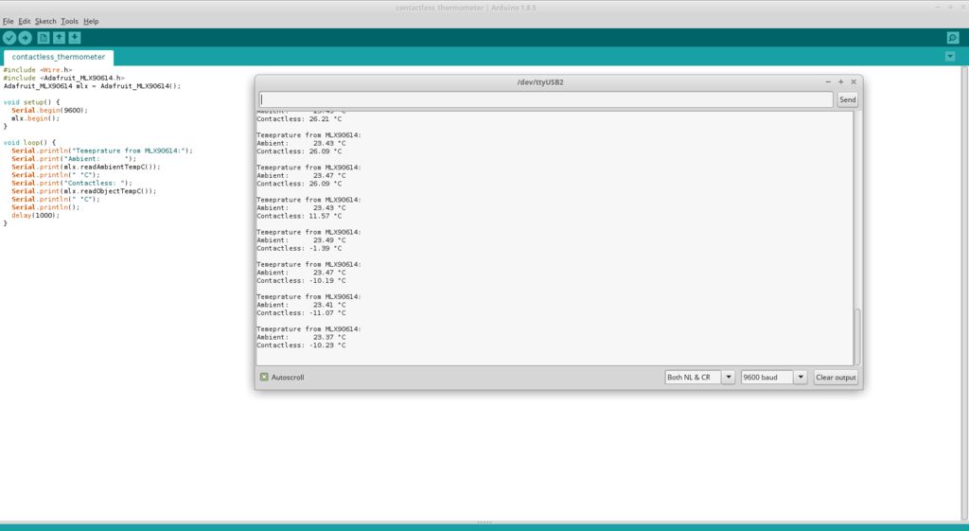Upload the sketch with arrow icon
Image resolution: width=969 pixels, height=531 pixels.
point(26,38)
